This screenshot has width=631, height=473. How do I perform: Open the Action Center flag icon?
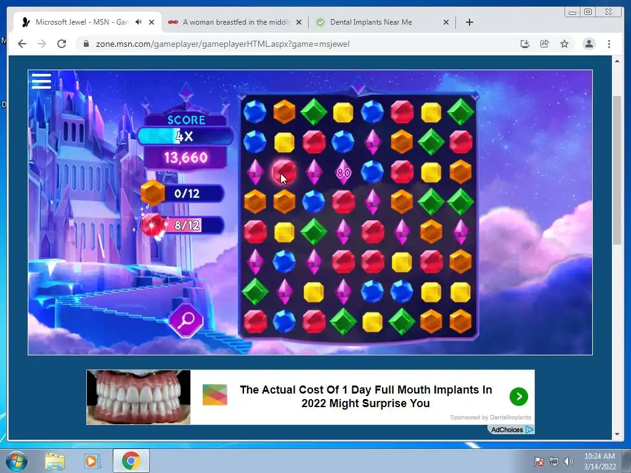click(539, 461)
